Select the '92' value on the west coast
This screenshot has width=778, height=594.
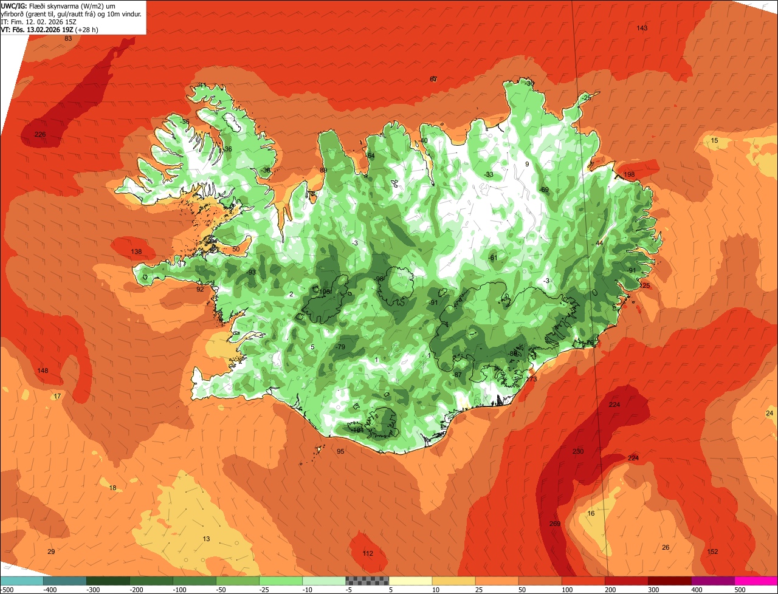[200, 289]
